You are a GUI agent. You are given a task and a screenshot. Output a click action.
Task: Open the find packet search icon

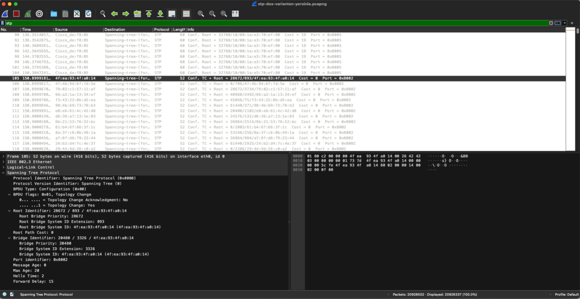pos(103,13)
